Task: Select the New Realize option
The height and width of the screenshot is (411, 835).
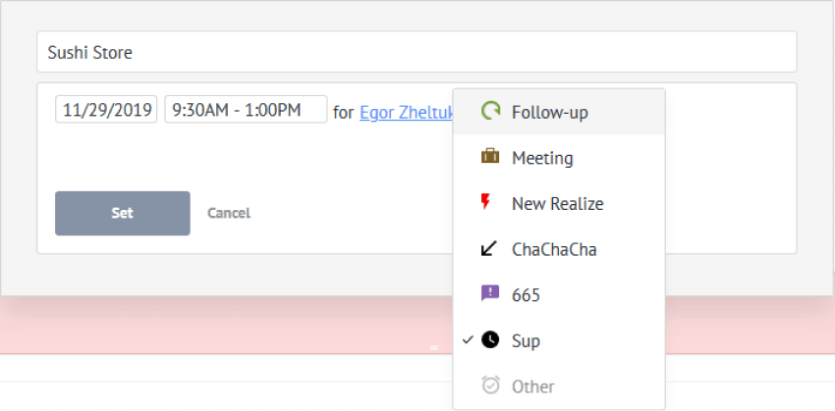Action: pos(559,204)
